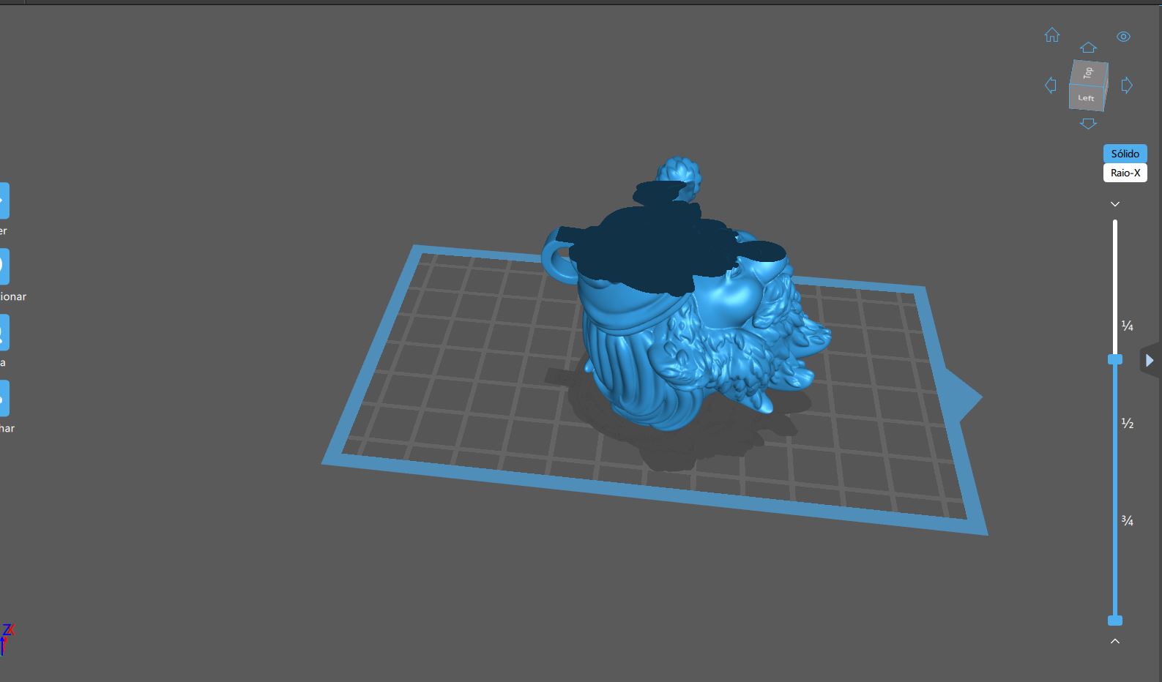Switch to Sólido view mode

pos(1125,154)
